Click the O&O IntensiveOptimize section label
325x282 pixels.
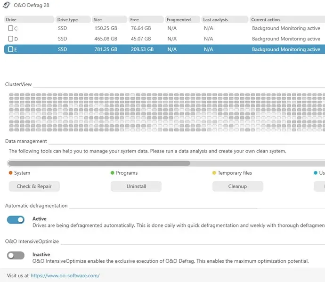[x=32, y=242]
